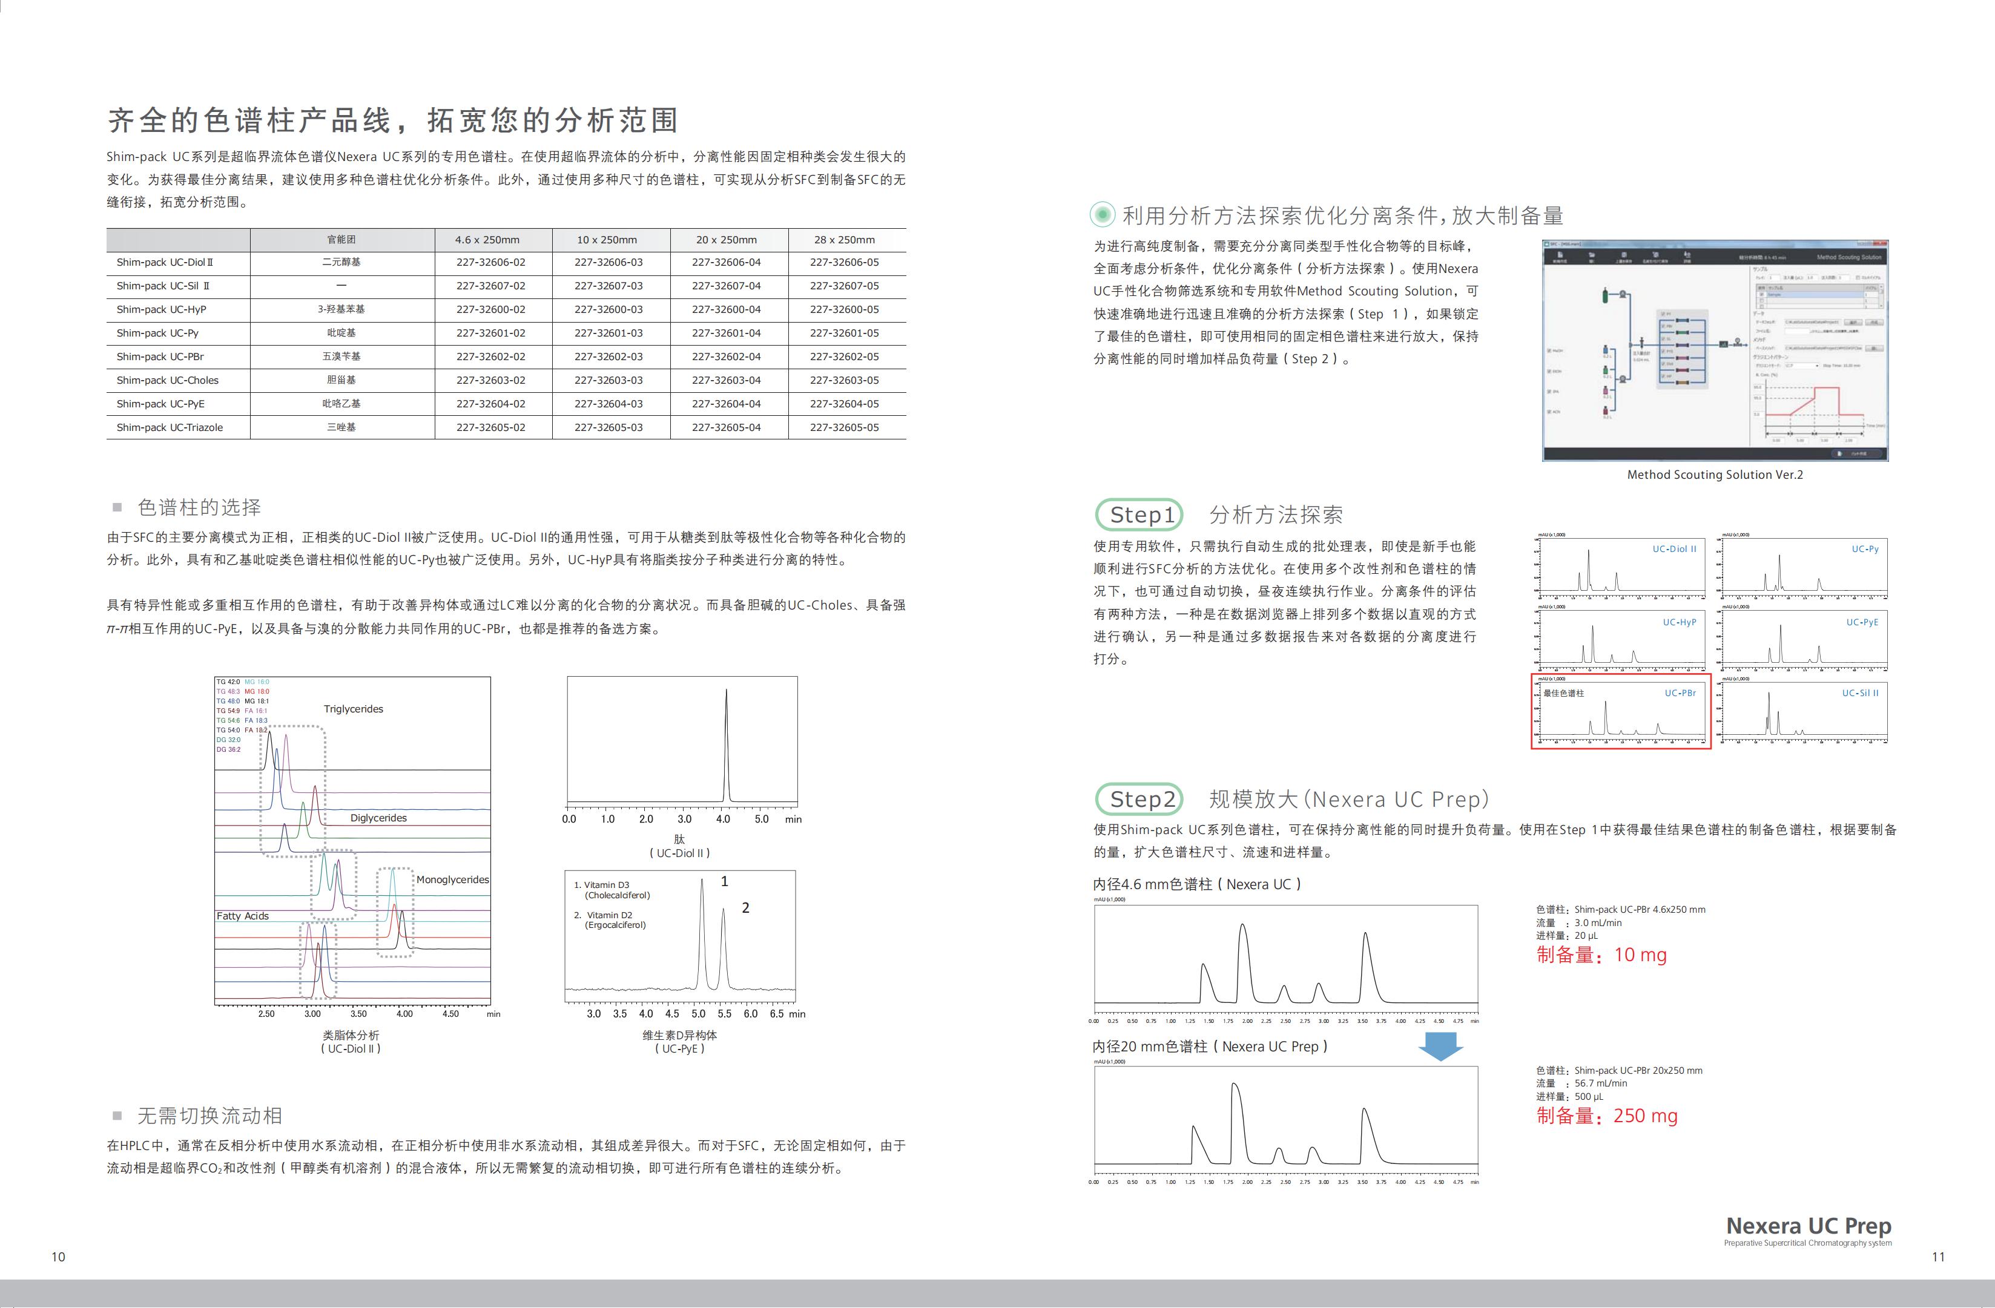Image resolution: width=1995 pixels, height=1308 pixels.
Task: Select the 官能团 table column header
Action: (x=341, y=240)
